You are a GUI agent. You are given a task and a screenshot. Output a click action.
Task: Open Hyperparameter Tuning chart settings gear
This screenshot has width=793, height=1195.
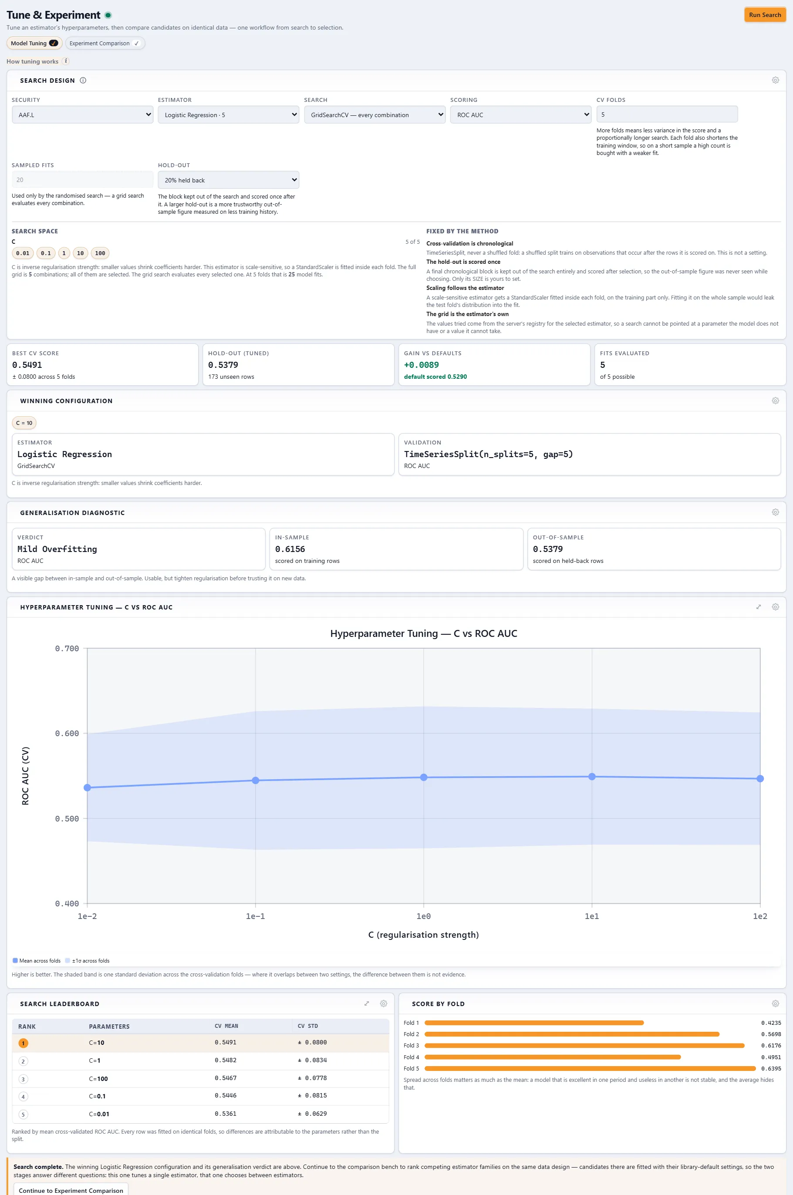point(775,607)
